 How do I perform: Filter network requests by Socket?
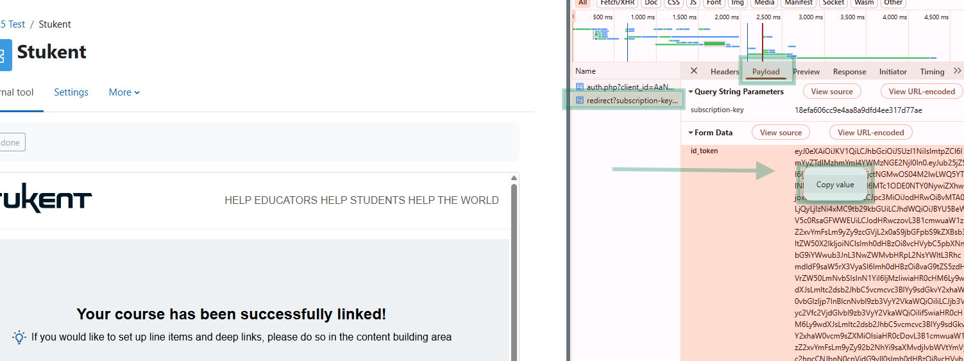834,3
